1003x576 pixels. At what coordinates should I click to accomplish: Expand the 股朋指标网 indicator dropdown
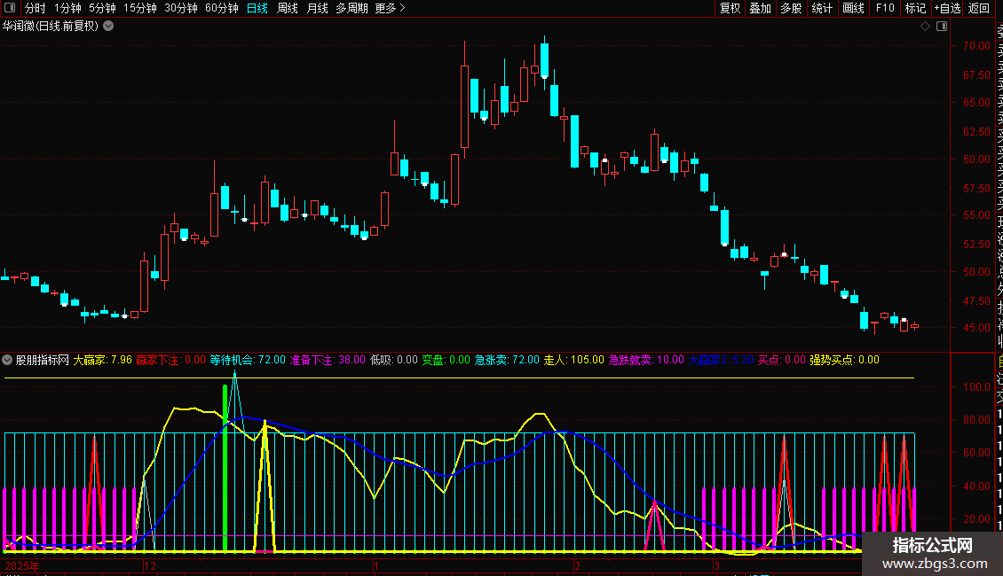point(8,360)
